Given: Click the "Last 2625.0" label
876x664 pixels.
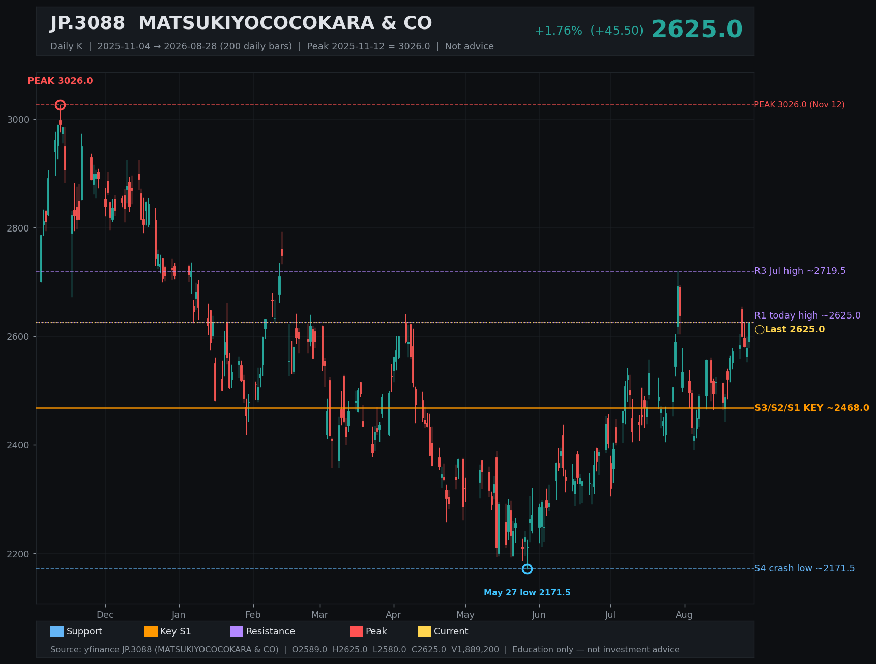Looking at the screenshot, I should [x=795, y=329].
